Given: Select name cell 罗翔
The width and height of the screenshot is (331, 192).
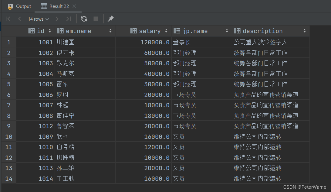Looking at the screenshot, I should click(85, 95).
